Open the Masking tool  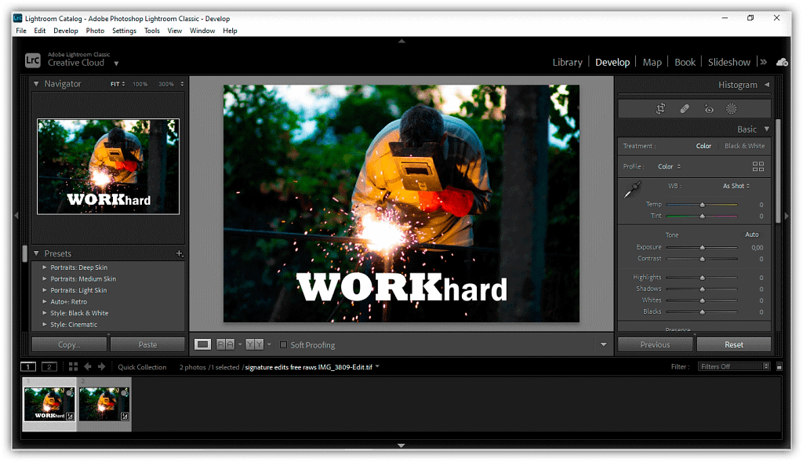[x=732, y=108]
